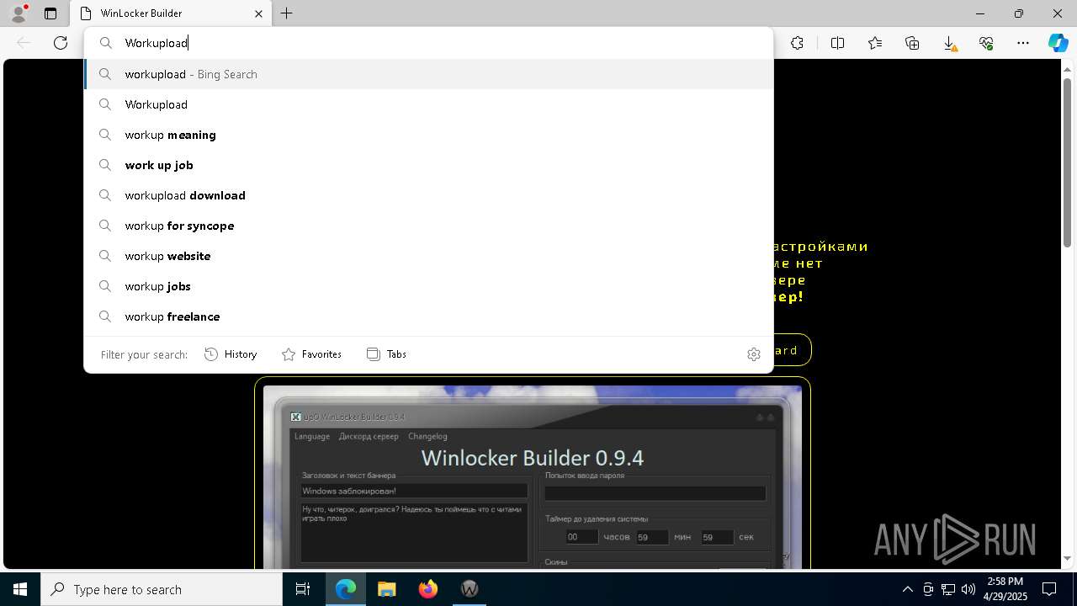Open the Windows Start menu
Image resolution: width=1077 pixels, height=606 pixels.
coord(20,589)
